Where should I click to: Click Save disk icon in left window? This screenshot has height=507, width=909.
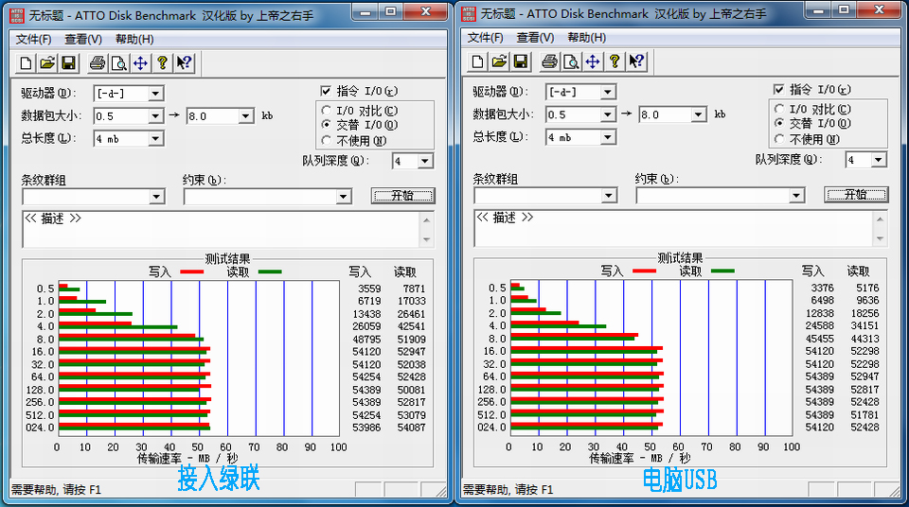(x=68, y=63)
